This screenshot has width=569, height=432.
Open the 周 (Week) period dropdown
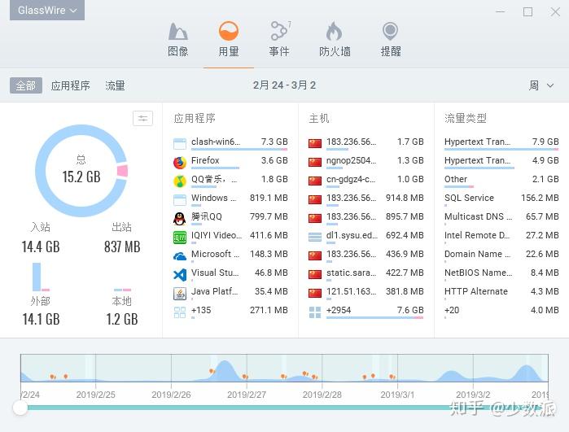(541, 85)
